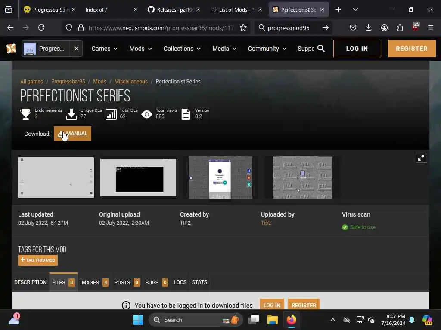Image resolution: width=441 pixels, height=330 pixels.
Task: Expand the Mods menu
Action: [140, 49]
